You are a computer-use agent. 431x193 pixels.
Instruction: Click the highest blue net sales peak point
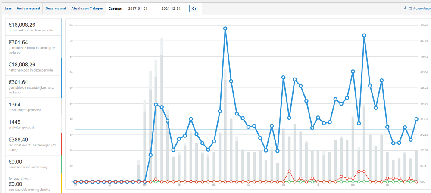(225, 28)
